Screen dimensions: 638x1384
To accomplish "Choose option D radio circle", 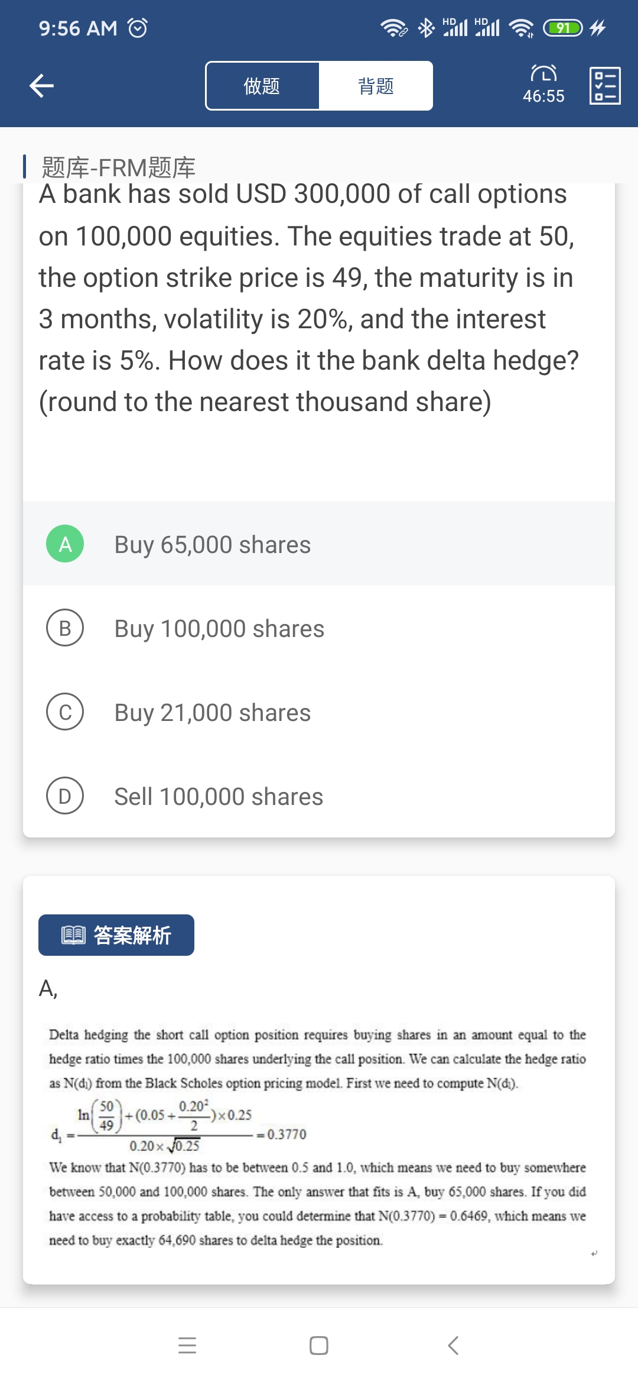I will tap(65, 796).
